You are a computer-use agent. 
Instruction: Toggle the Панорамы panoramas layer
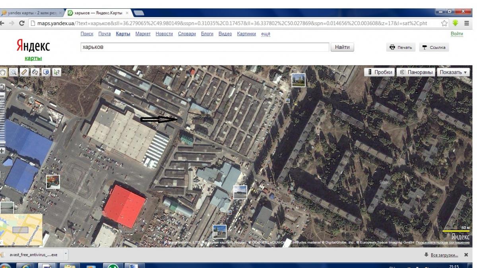(x=415, y=72)
